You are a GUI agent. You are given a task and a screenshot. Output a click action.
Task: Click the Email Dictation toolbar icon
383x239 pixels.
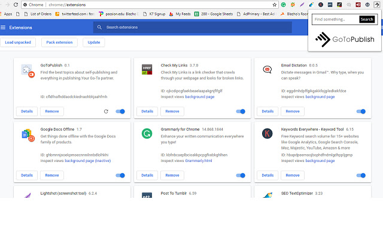click(349, 5)
